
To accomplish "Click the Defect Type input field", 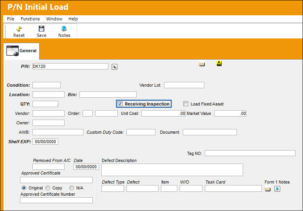I will tap(113, 189).
